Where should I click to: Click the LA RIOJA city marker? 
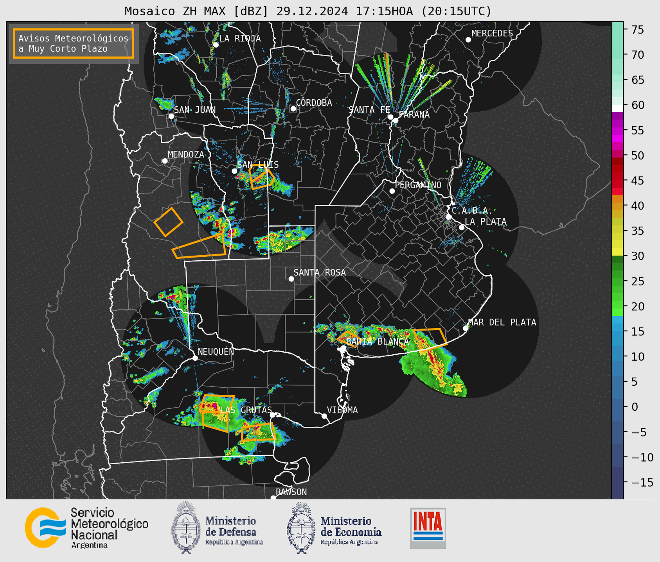click(x=216, y=45)
